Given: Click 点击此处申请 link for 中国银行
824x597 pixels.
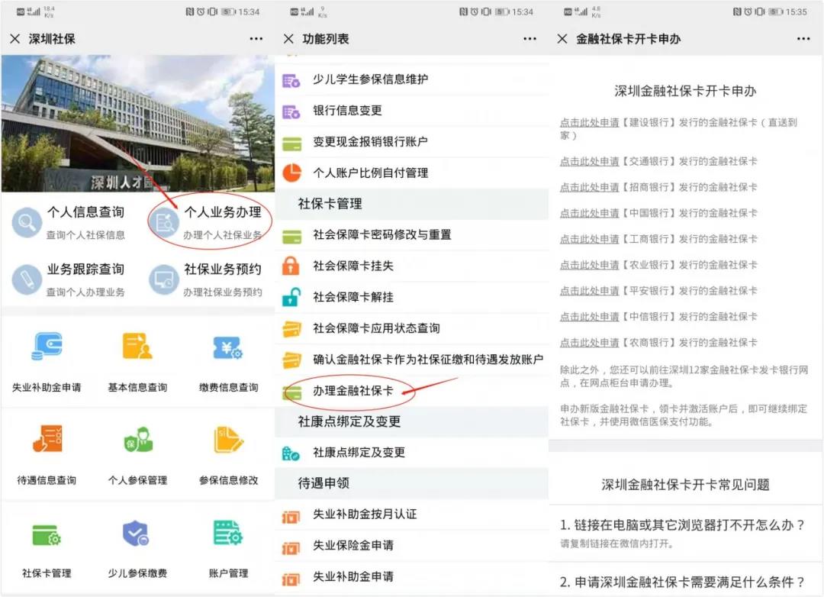Looking at the screenshot, I should [589, 213].
